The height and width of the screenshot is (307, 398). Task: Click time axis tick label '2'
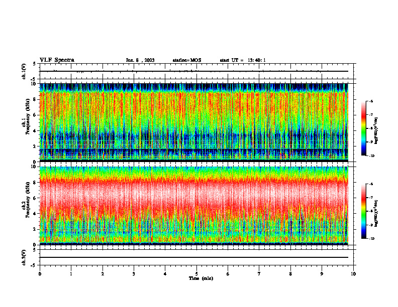pyautogui.click(x=103, y=274)
